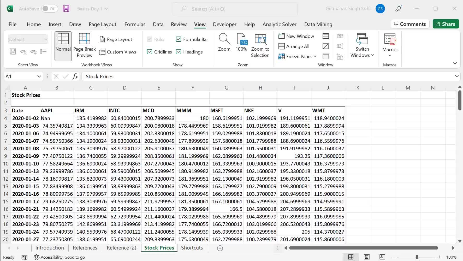The image size is (463, 261).
Task: Expand the formula bar chevron
Action: [457, 76]
